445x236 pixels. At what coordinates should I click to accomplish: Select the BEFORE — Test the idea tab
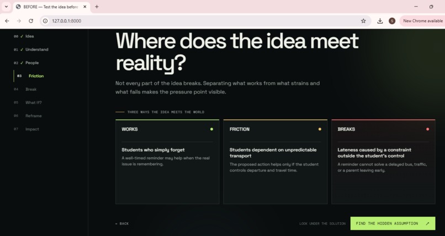tap(51, 7)
